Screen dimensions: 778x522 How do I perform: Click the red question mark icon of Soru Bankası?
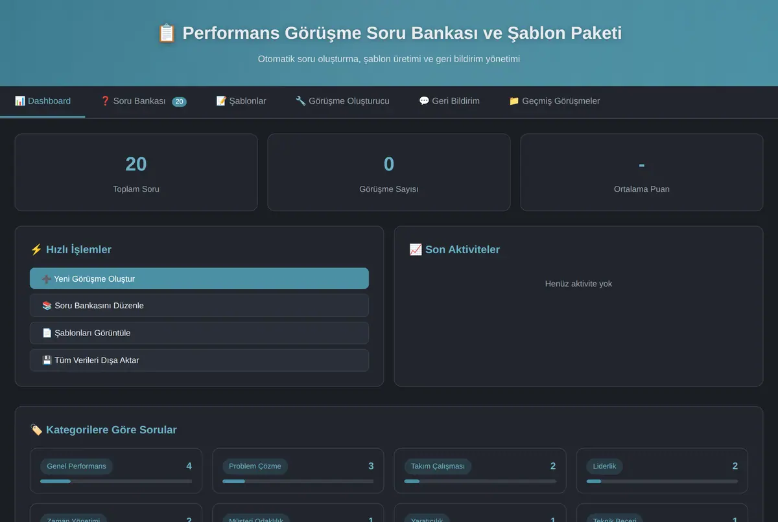tap(106, 101)
